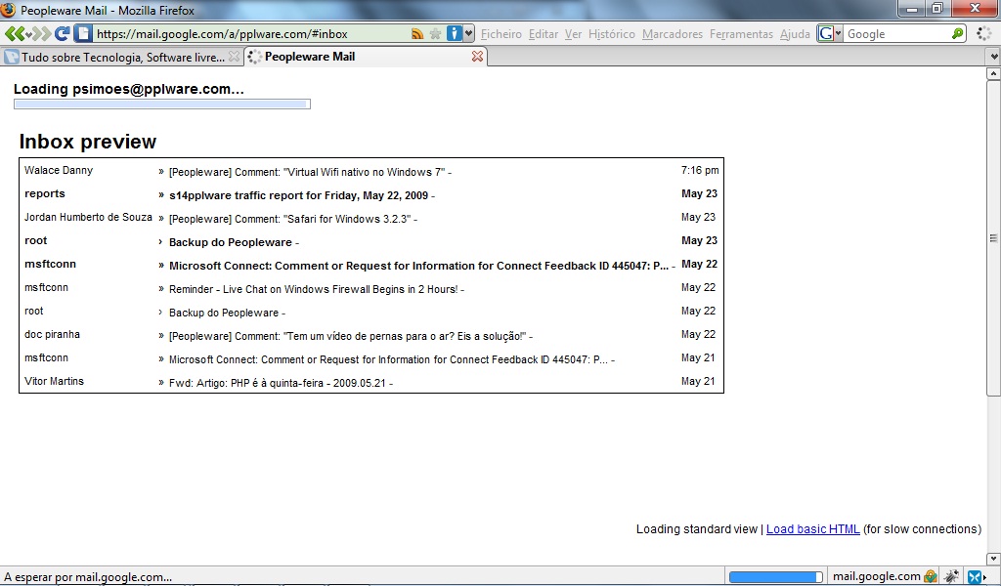Screen dimensions: 1001x586
Task: Switch to the Tudo sobre Tecnologia tab
Action: [x=121, y=57]
